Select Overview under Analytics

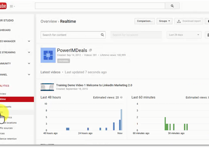click(x=3, y=94)
